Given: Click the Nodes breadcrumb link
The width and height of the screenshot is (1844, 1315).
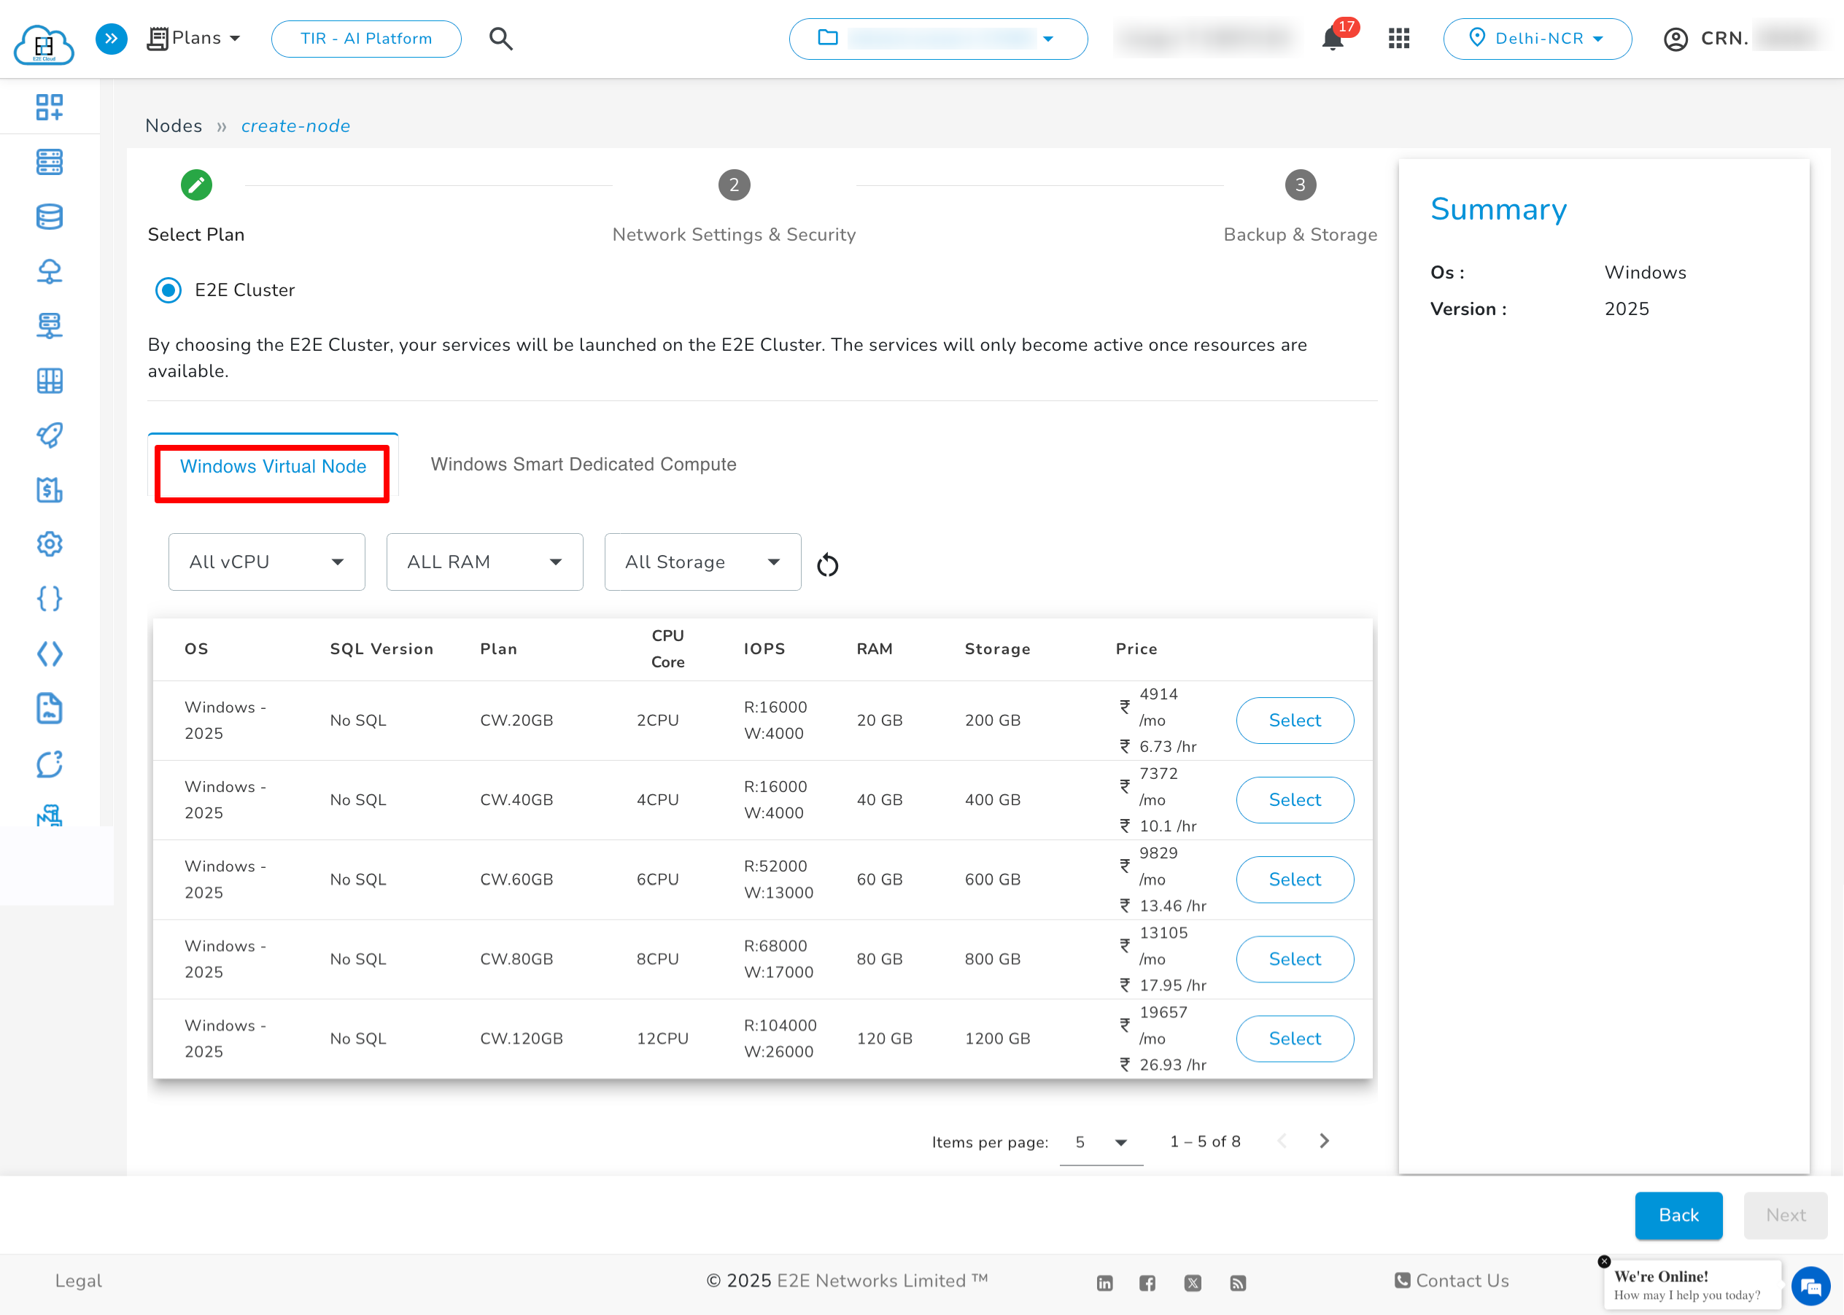Looking at the screenshot, I should tap(174, 125).
